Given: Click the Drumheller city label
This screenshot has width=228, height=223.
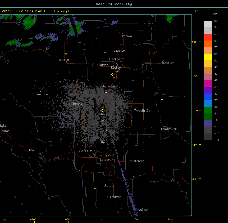Looking at the screenshot, I should click(x=169, y=129).
